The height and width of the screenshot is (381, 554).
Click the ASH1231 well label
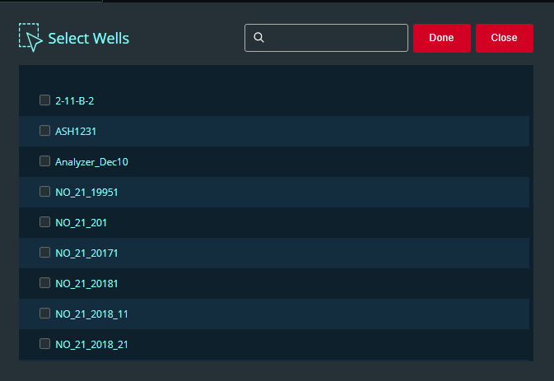pos(77,131)
